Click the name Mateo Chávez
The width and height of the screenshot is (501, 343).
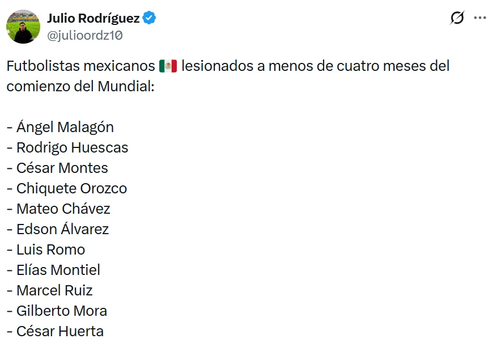point(63,209)
